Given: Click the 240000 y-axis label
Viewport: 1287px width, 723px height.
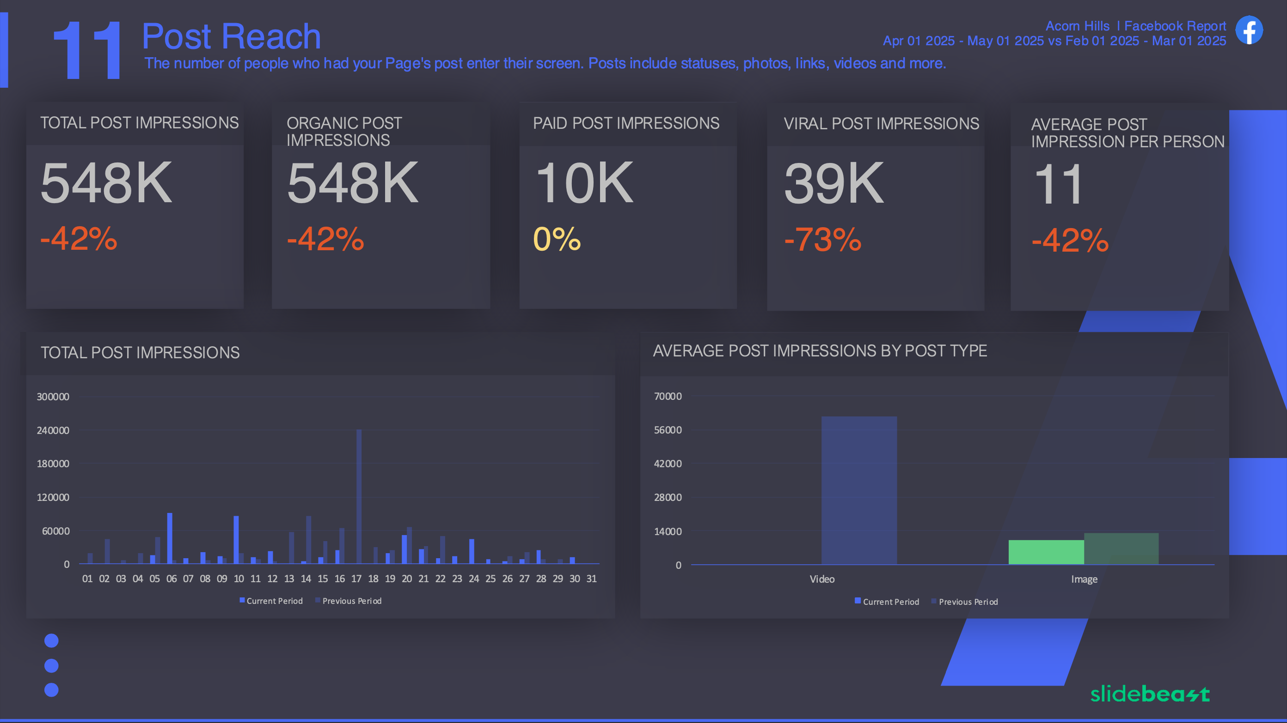Looking at the screenshot, I should coord(53,431).
